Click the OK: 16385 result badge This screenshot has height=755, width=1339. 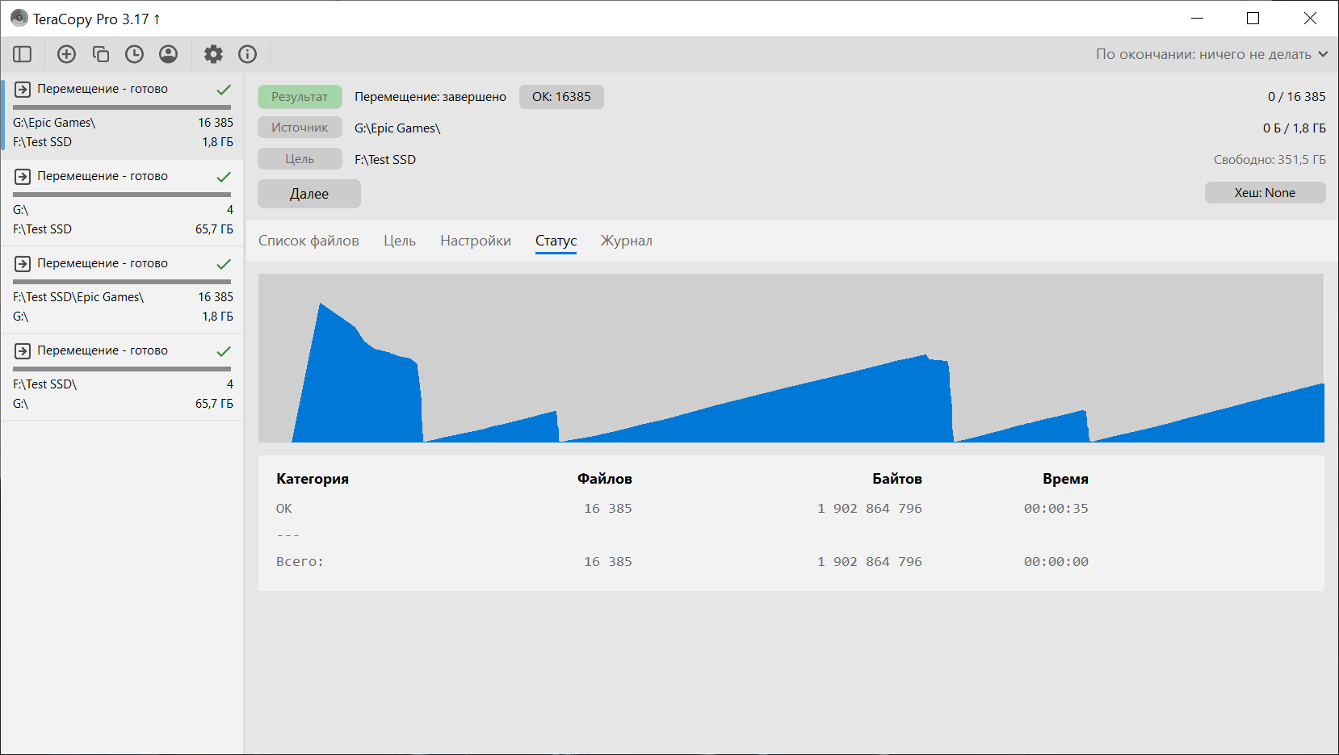[561, 97]
